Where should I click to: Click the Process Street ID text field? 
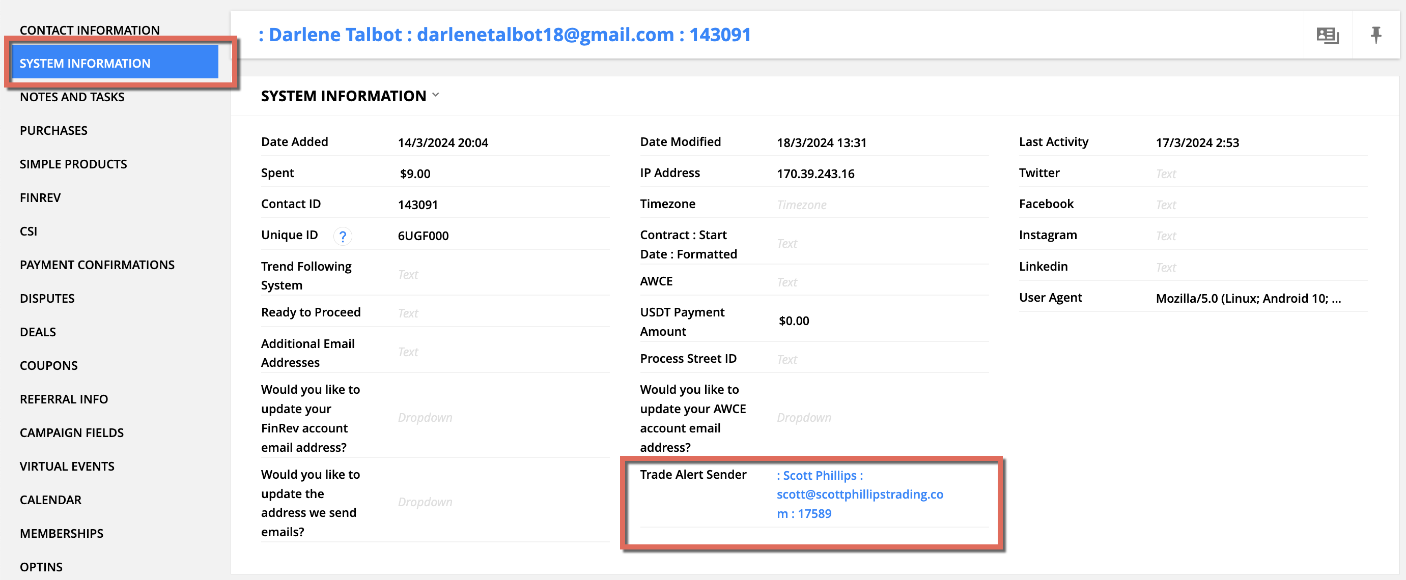[x=786, y=360]
